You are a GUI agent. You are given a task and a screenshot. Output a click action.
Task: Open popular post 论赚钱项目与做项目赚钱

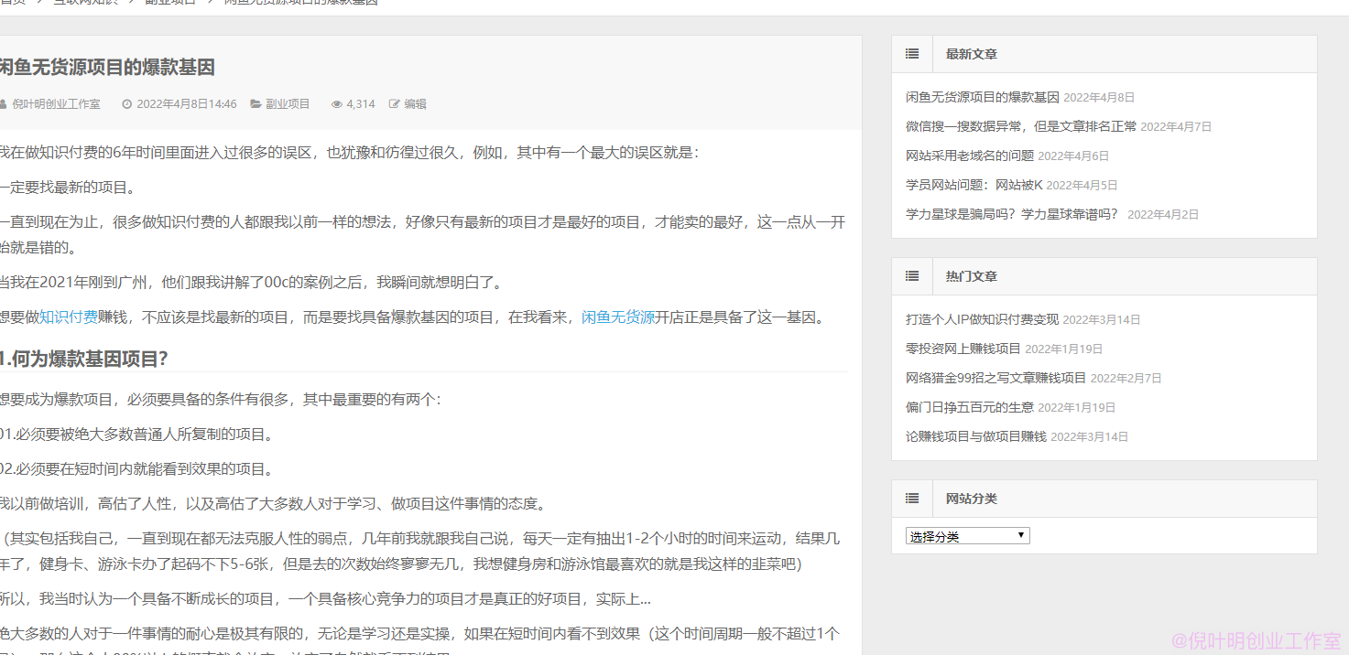[976, 436]
